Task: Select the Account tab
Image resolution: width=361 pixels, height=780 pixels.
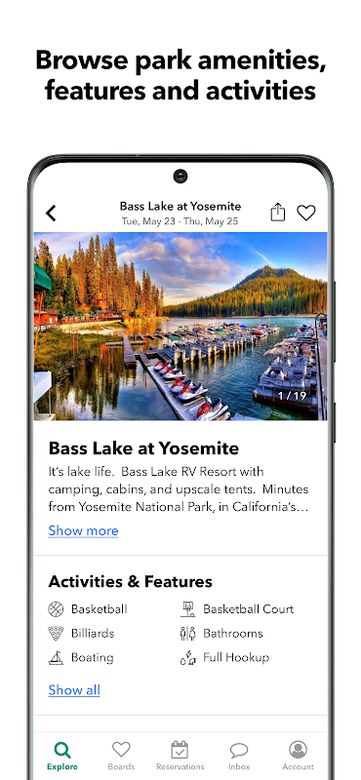Action: (298, 756)
